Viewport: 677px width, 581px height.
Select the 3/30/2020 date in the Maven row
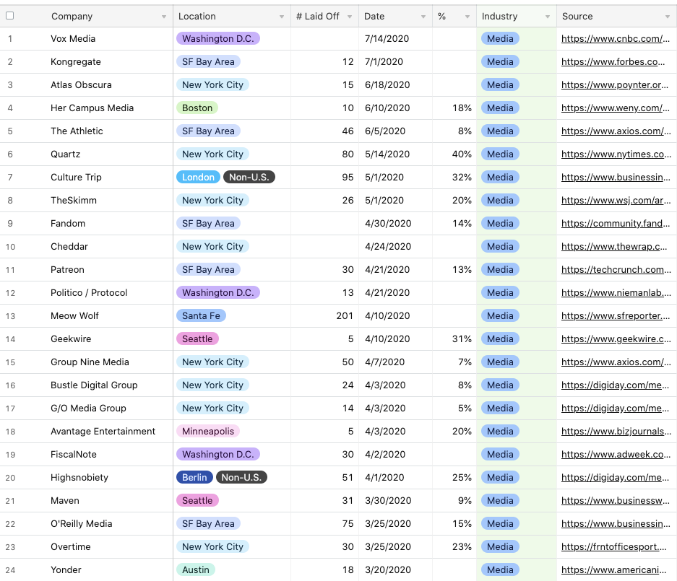[x=388, y=501]
